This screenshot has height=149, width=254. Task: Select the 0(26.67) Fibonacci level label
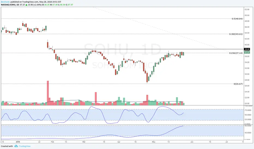pos(238,84)
